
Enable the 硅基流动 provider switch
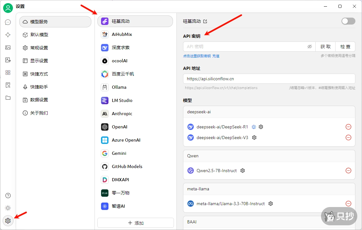pos(348,21)
